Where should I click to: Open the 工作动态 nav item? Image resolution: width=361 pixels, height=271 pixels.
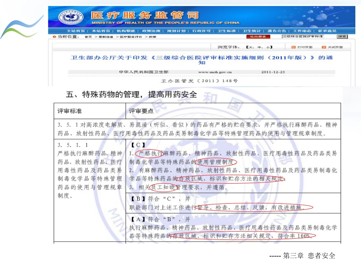coord(302,31)
